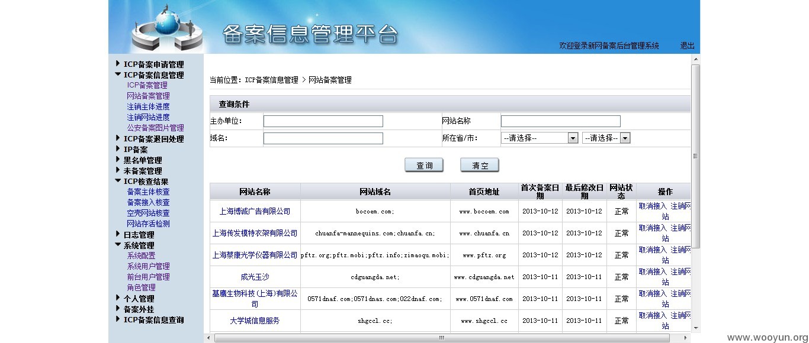Expand the 备案外挂 menu arrow
The height and width of the screenshot is (343, 809).
click(118, 309)
